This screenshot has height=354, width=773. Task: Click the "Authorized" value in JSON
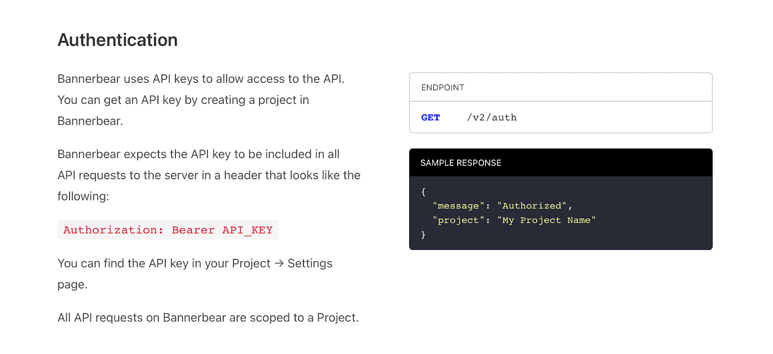pos(532,206)
